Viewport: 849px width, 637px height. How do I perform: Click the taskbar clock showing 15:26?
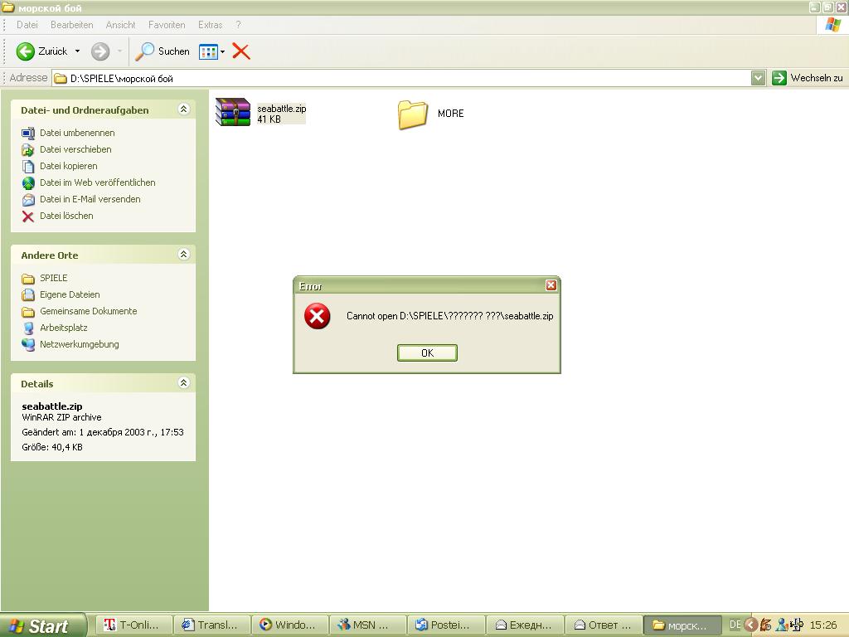click(x=823, y=625)
